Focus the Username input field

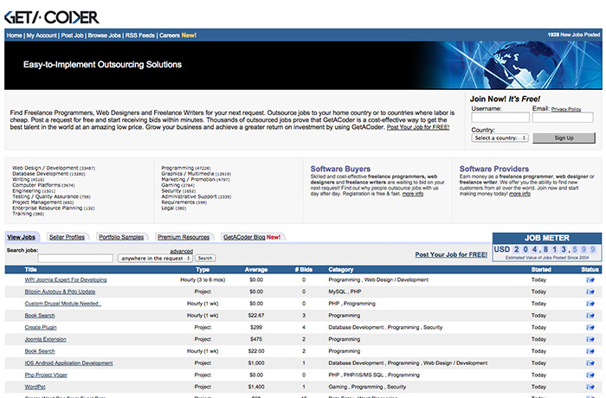pos(500,118)
